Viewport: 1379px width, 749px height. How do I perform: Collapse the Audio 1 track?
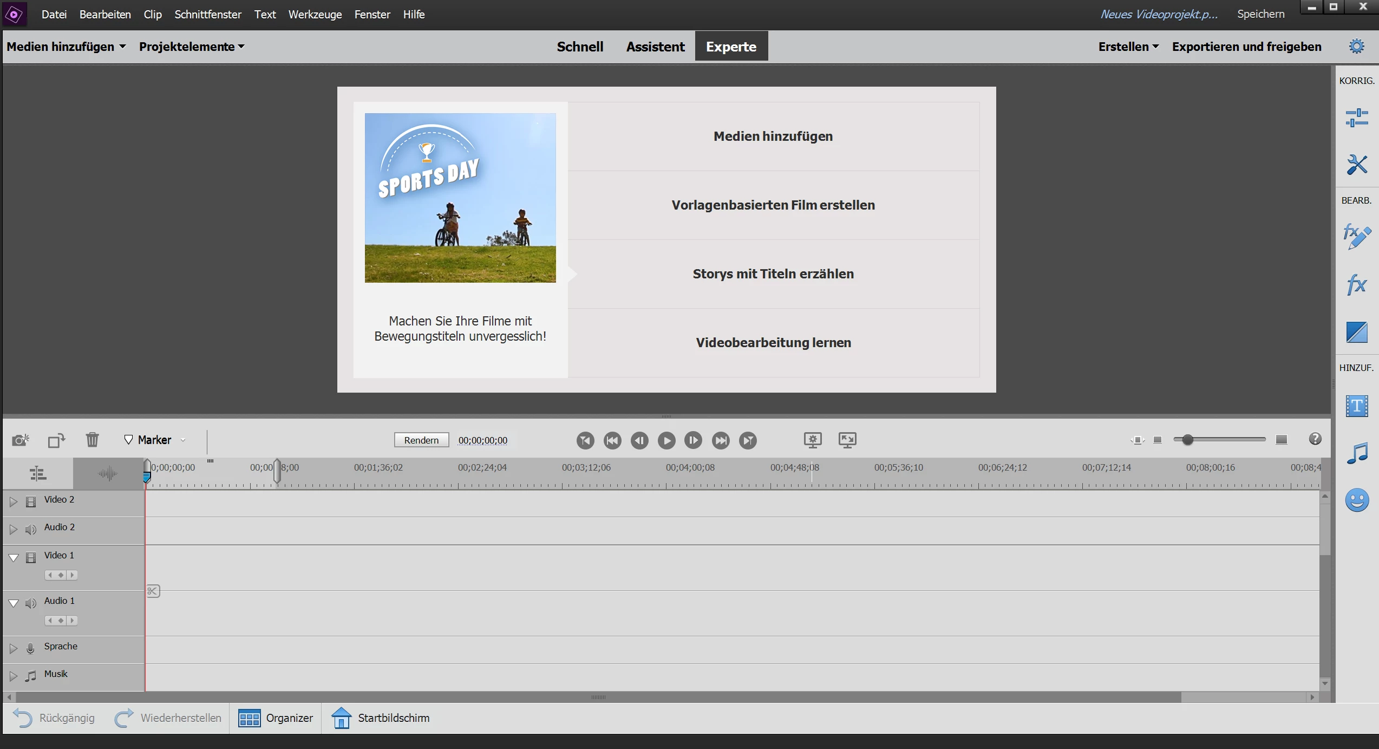click(14, 603)
